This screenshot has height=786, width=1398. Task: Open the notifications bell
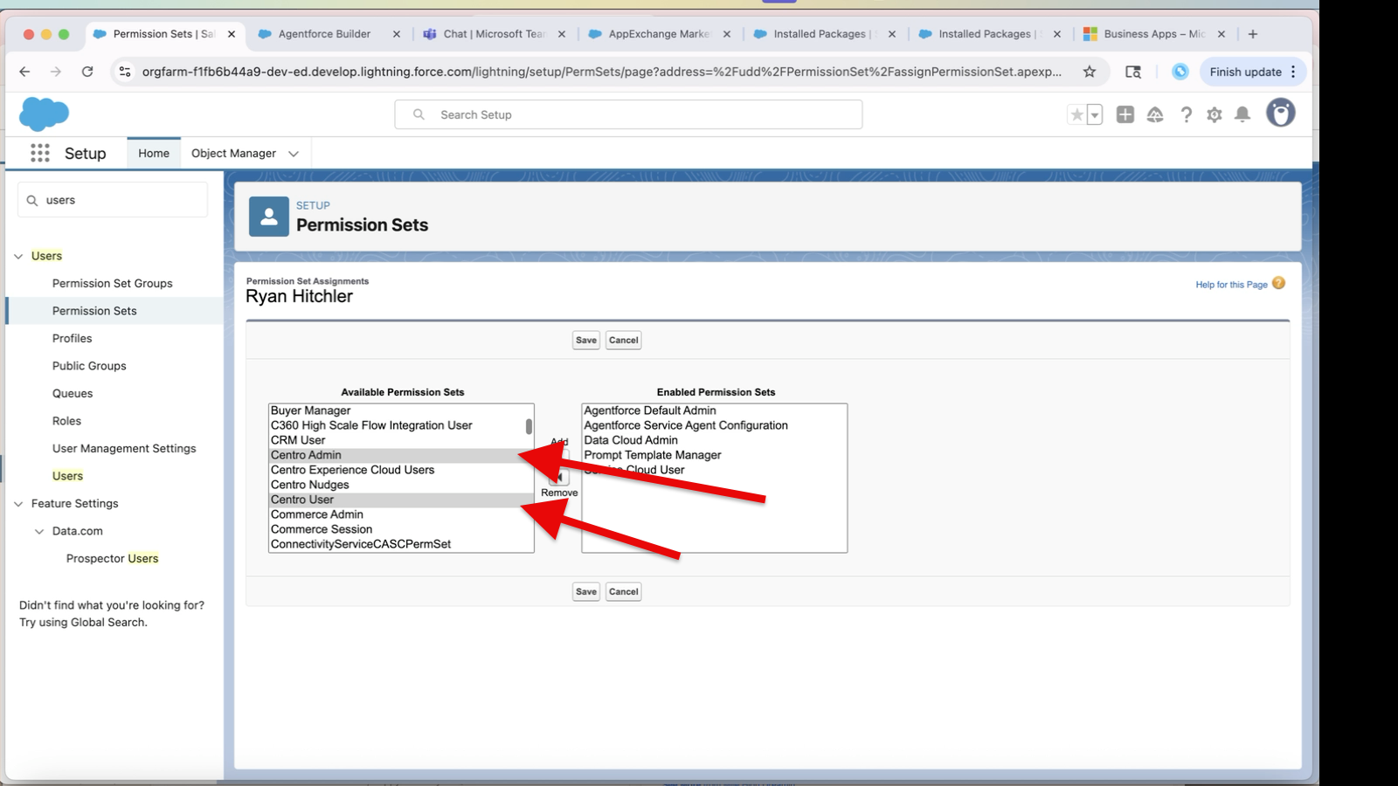[1242, 114]
